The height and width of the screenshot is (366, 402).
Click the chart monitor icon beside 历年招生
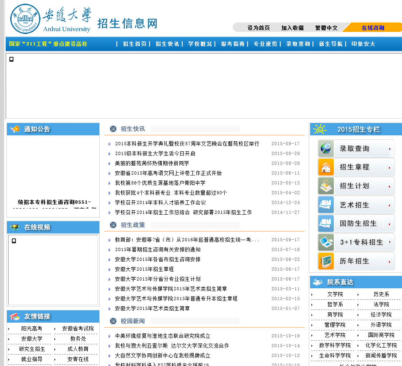point(326,261)
